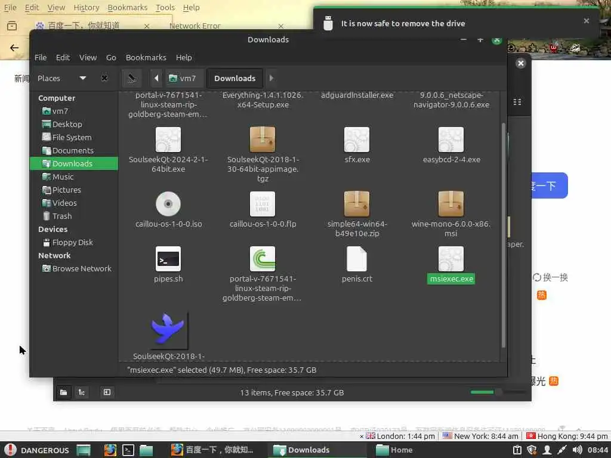Image resolution: width=611 pixels, height=458 pixels.
Task: Open the Help menu in Downloads window
Action: click(184, 58)
